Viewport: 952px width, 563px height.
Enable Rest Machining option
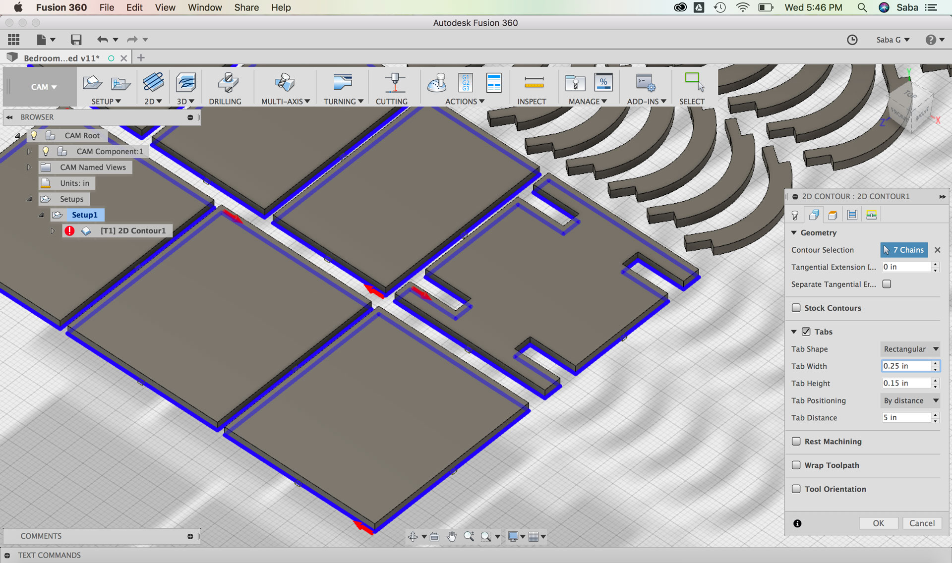[x=796, y=441]
